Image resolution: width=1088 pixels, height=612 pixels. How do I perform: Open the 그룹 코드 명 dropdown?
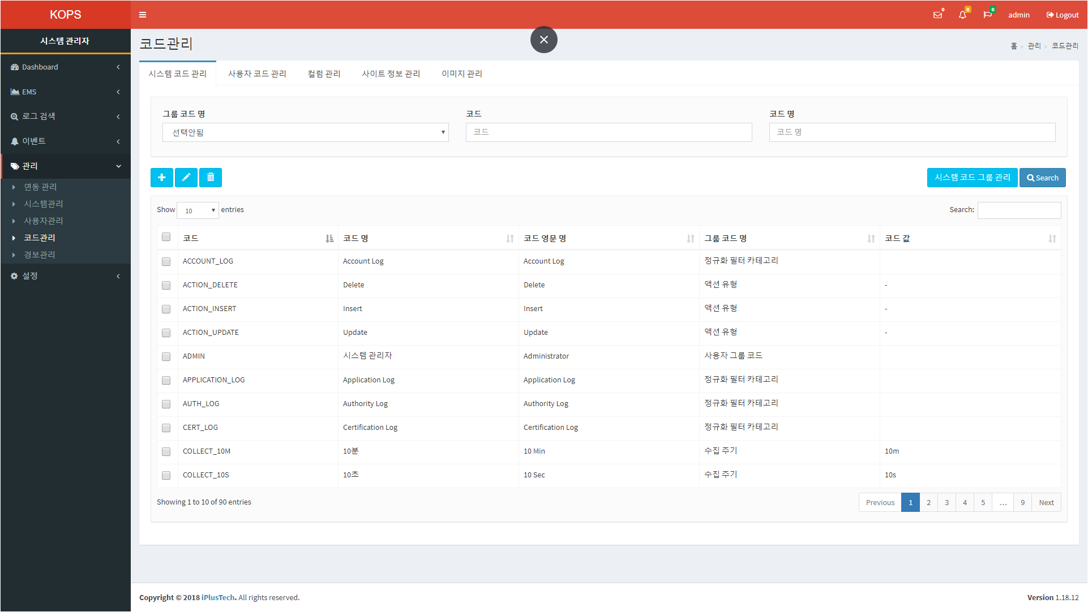(x=305, y=132)
